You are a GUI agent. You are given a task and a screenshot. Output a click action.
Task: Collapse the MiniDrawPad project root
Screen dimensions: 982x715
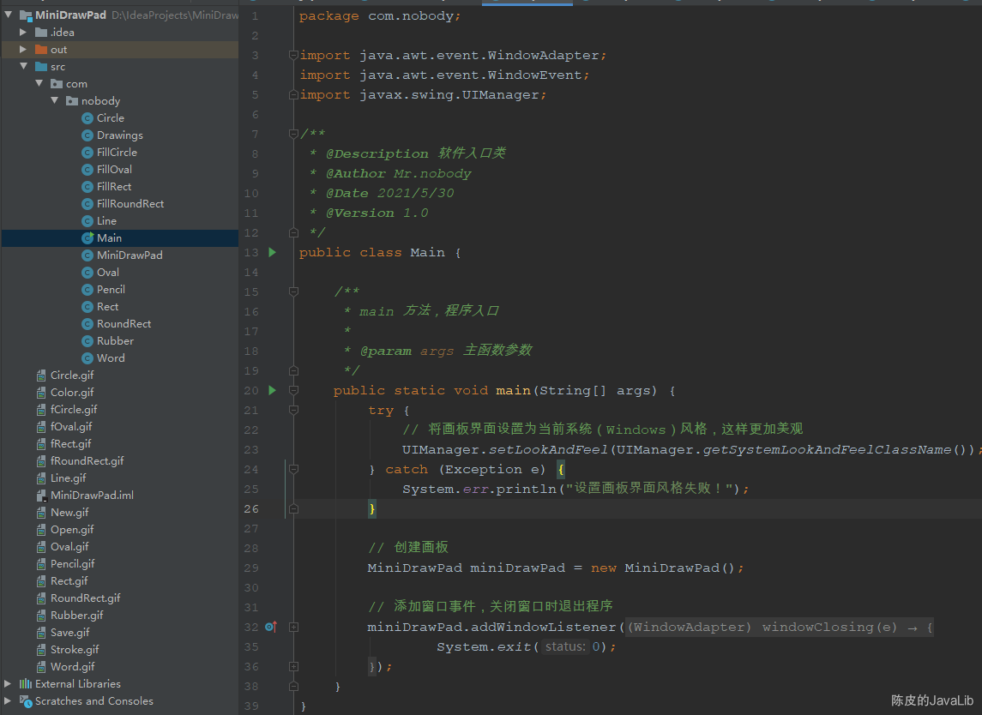pos(8,15)
